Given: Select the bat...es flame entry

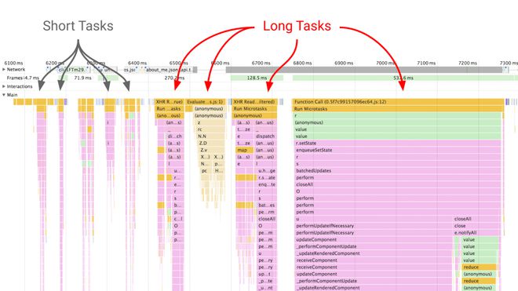Looking at the screenshot, I should pos(267,206).
